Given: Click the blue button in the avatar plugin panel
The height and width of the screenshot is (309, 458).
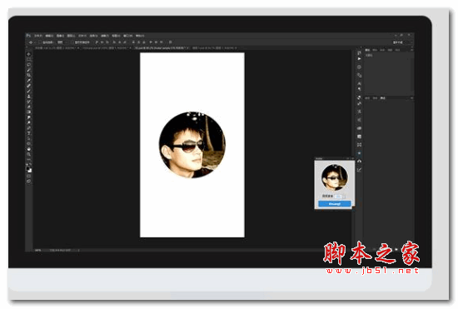Looking at the screenshot, I should [x=335, y=204].
